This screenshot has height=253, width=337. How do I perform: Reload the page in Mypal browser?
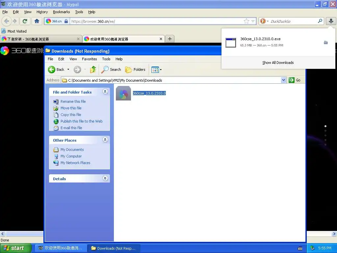click(x=25, y=21)
